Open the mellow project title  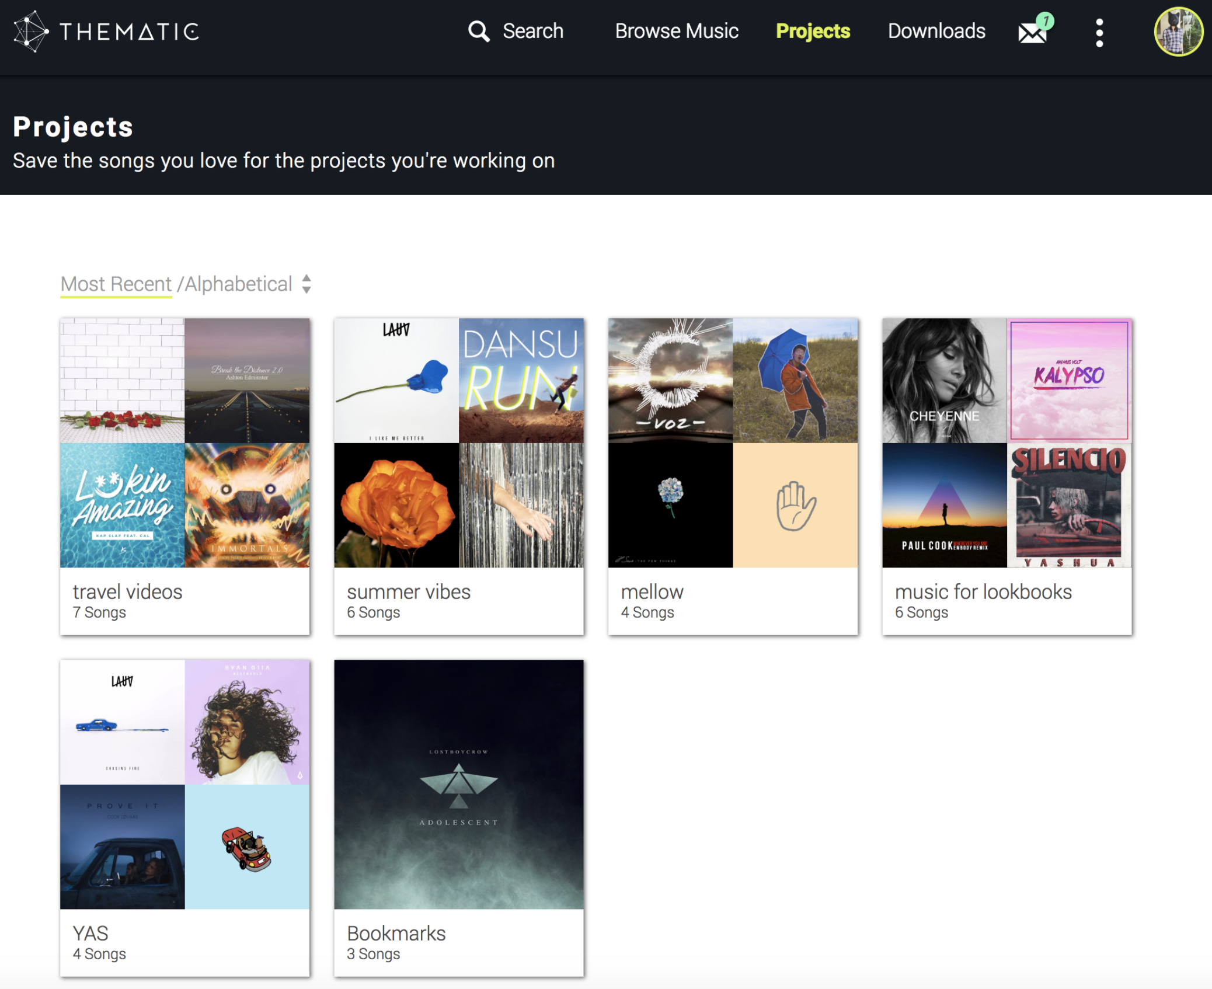(652, 592)
